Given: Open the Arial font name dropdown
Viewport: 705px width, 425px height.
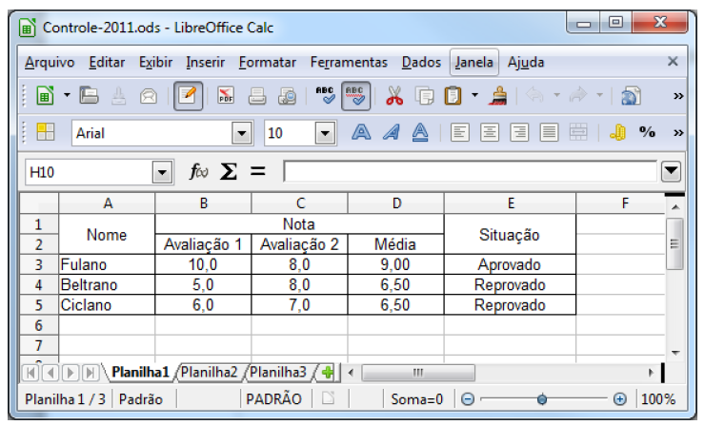Looking at the screenshot, I should 241,133.
